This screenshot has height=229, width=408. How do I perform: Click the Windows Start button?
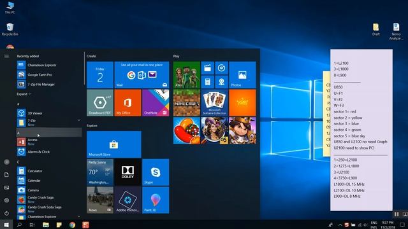pyautogui.click(x=6, y=225)
